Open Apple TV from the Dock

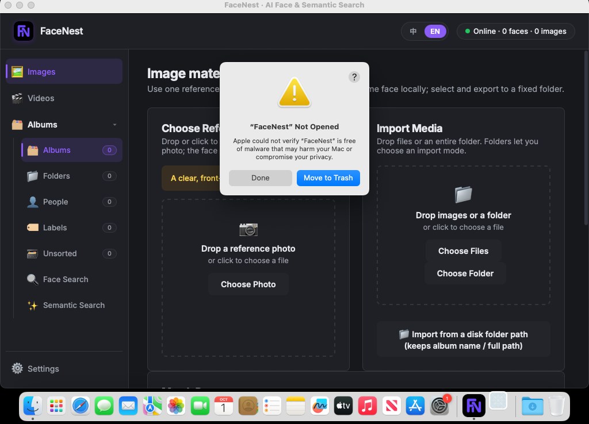point(343,406)
